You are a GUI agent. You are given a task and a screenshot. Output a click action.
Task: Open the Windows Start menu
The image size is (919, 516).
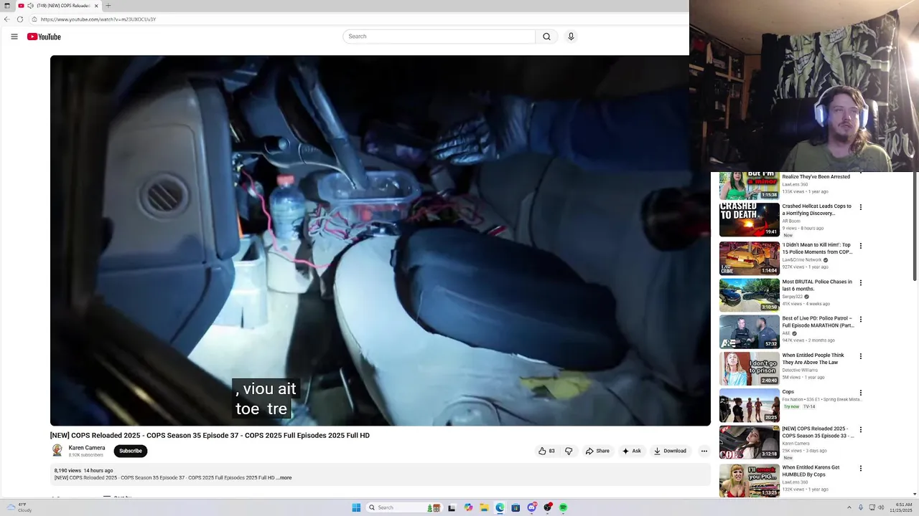356,507
